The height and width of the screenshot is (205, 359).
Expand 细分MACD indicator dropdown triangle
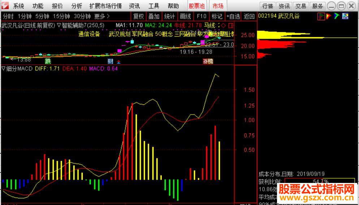4,68
